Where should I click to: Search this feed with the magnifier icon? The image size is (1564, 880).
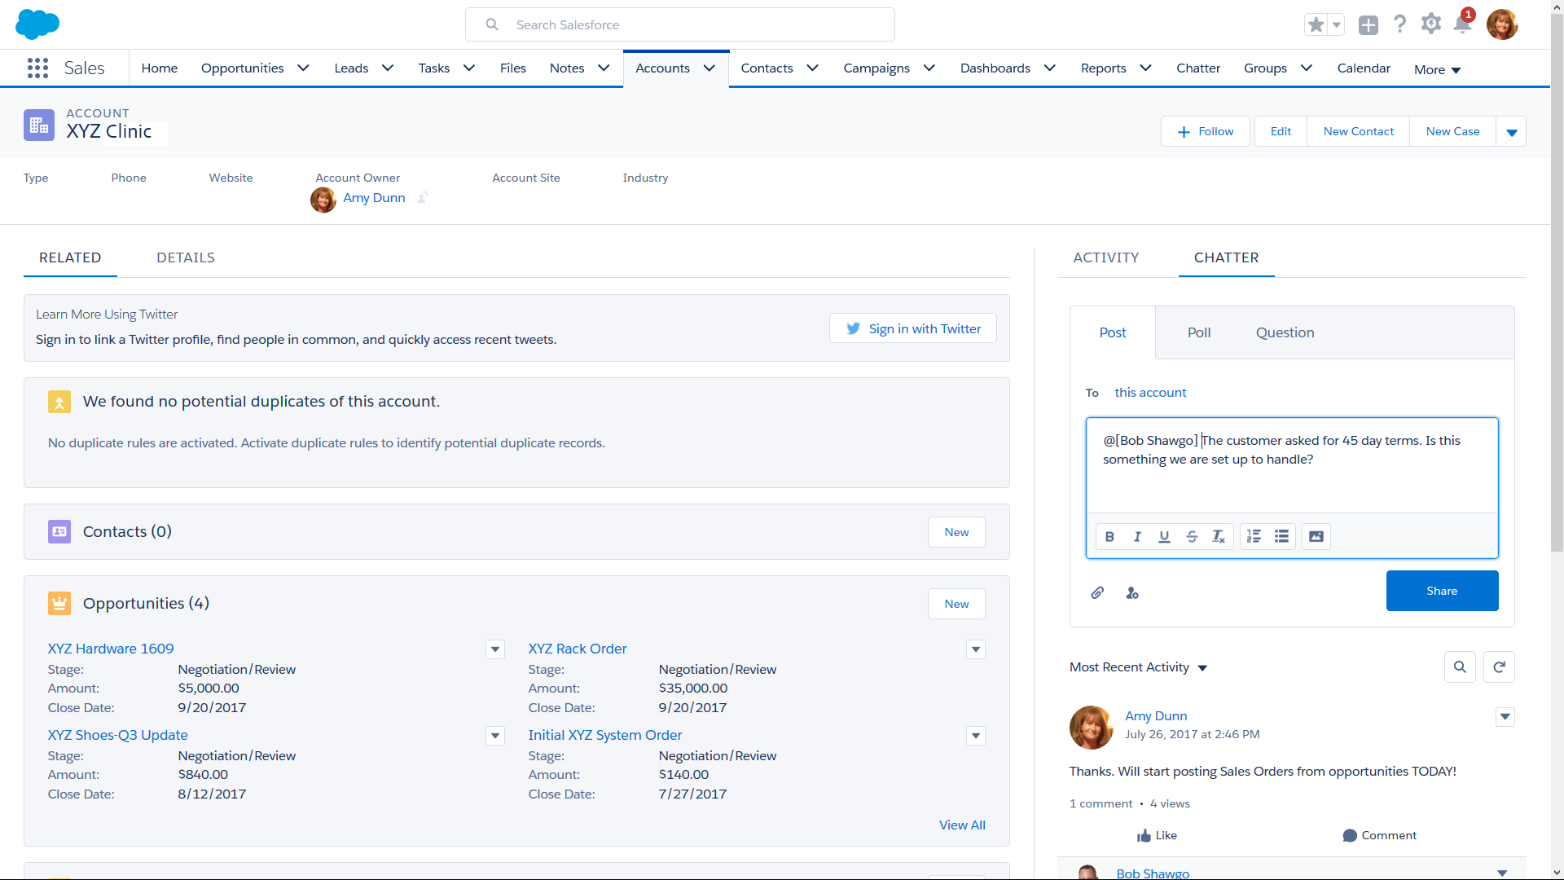click(1460, 667)
